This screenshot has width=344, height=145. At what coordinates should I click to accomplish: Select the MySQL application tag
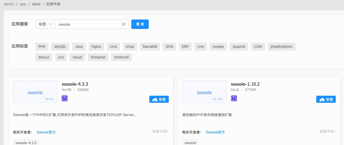pyautogui.click(x=60, y=47)
